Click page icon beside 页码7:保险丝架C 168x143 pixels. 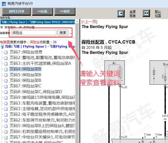pos(6,86)
